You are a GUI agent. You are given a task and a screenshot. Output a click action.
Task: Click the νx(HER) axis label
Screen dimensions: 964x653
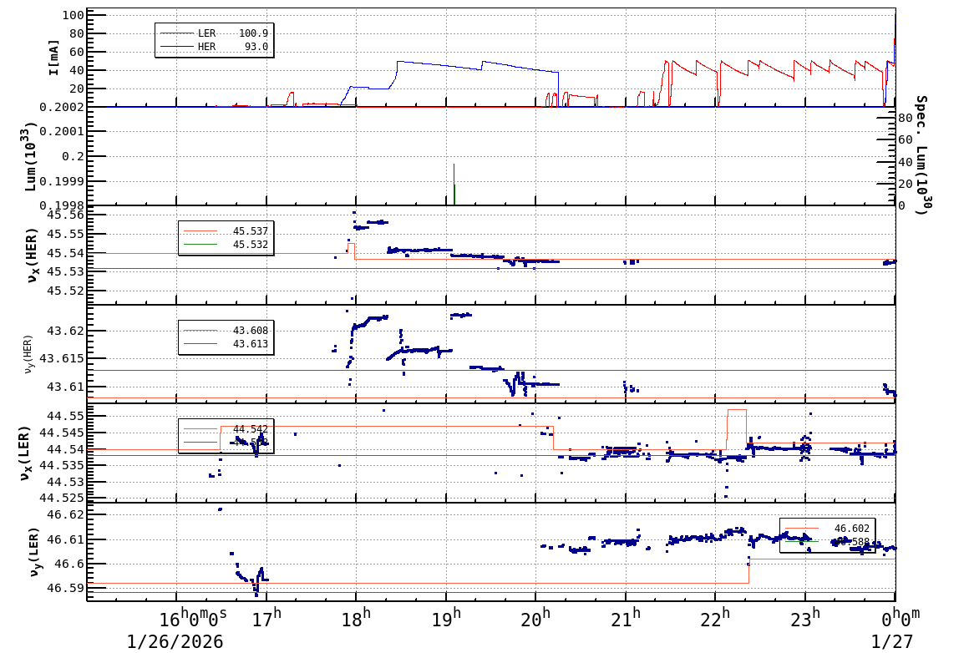tap(32, 256)
